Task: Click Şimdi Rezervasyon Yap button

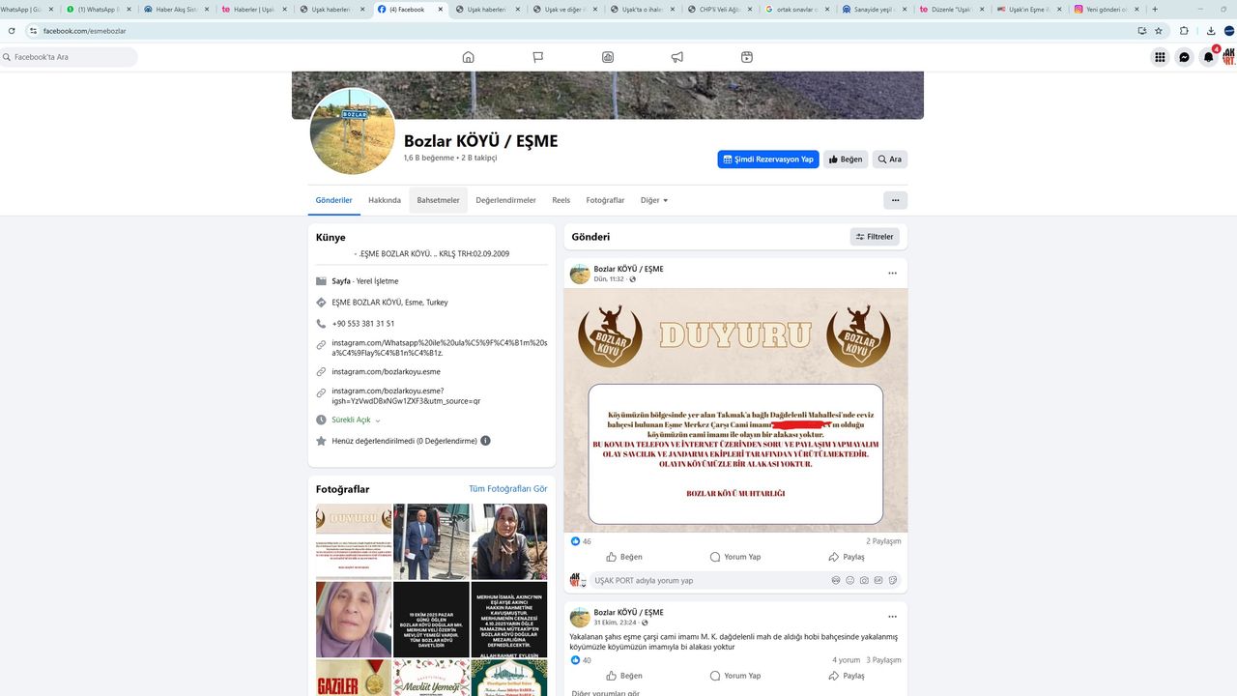Action: click(768, 159)
